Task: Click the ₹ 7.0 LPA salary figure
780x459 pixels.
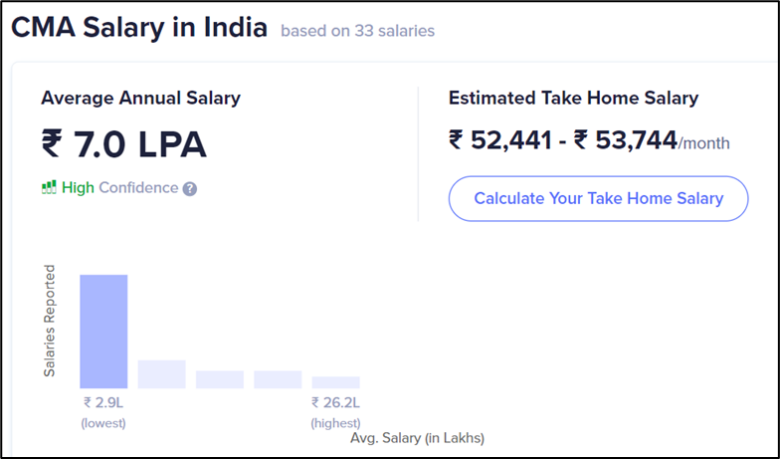Action: click(x=123, y=144)
